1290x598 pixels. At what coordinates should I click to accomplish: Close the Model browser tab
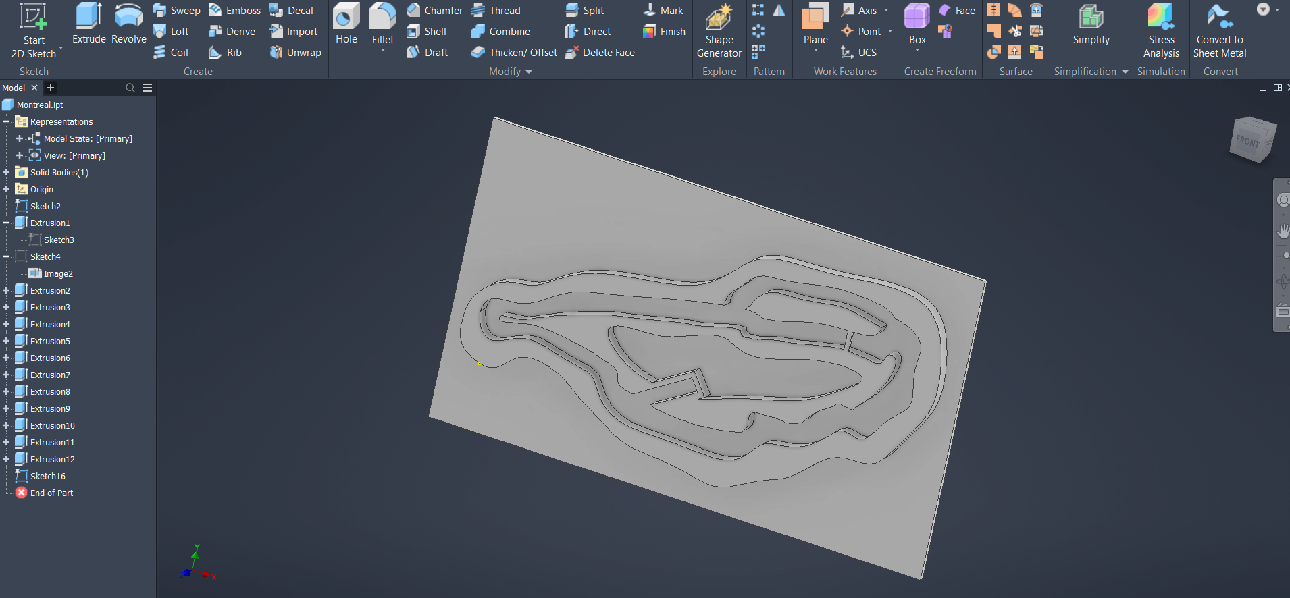tap(34, 88)
